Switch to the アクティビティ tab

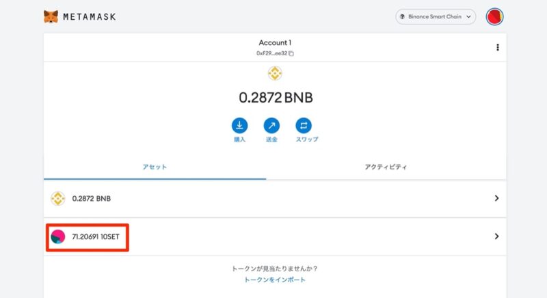point(386,167)
